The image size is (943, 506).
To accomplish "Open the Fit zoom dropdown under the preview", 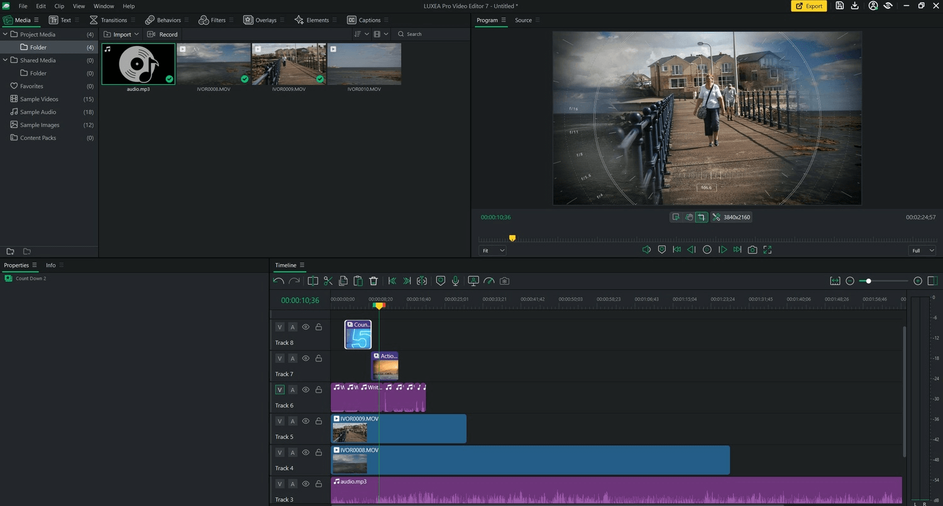I will pos(492,250).
